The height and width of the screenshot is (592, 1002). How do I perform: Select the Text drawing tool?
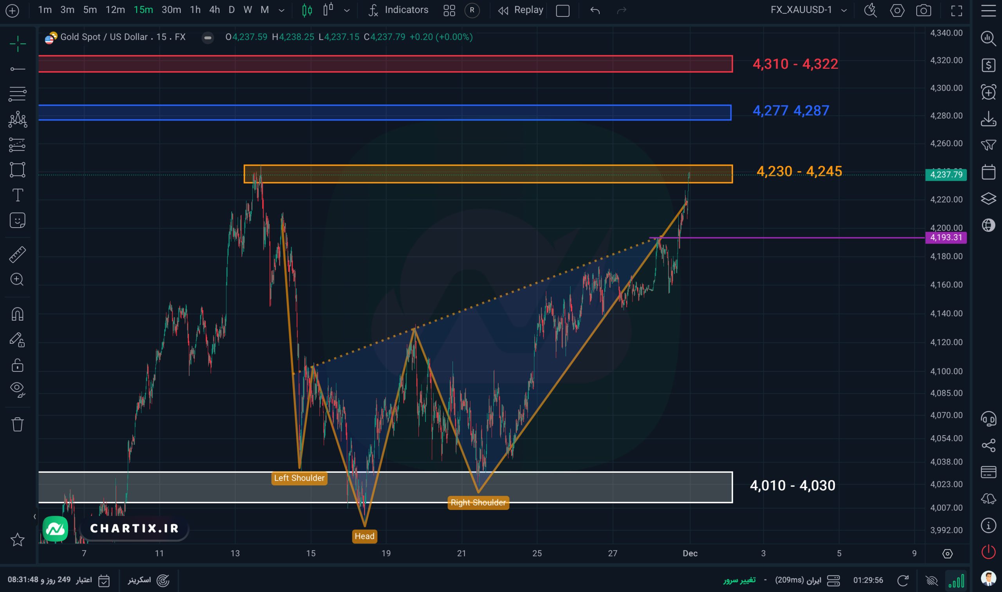click(x=18, y=195)
